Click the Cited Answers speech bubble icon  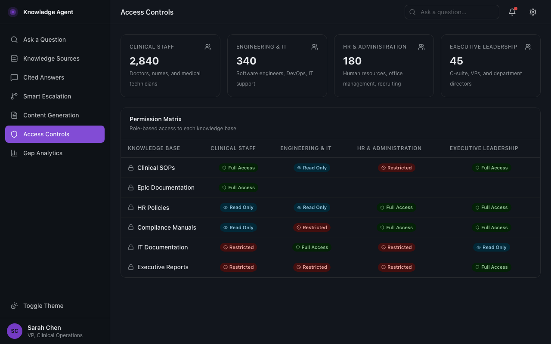pos(14,77)
